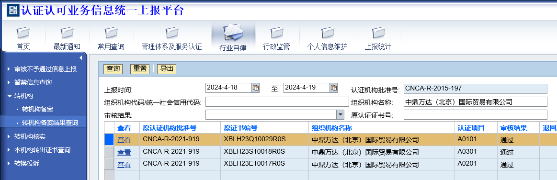Open calendar picker for start date 2024-4-18
This screenshot has height=180, width=557.
(x=256, y=88)
